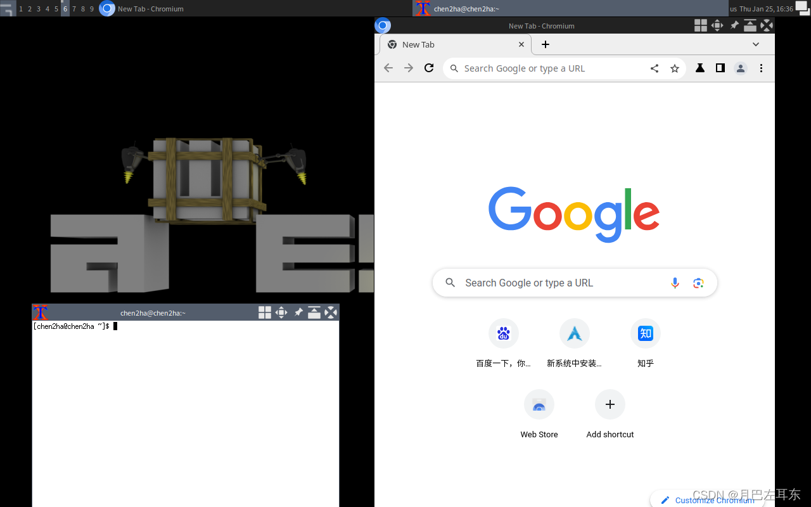
Task: Close the New Tab tab
Action: tap(521, 44)
